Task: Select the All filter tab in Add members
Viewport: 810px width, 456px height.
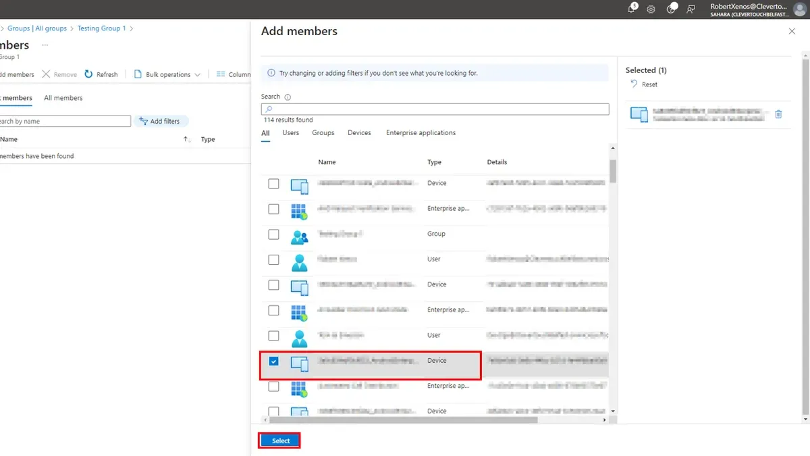Action: [265, 133]
